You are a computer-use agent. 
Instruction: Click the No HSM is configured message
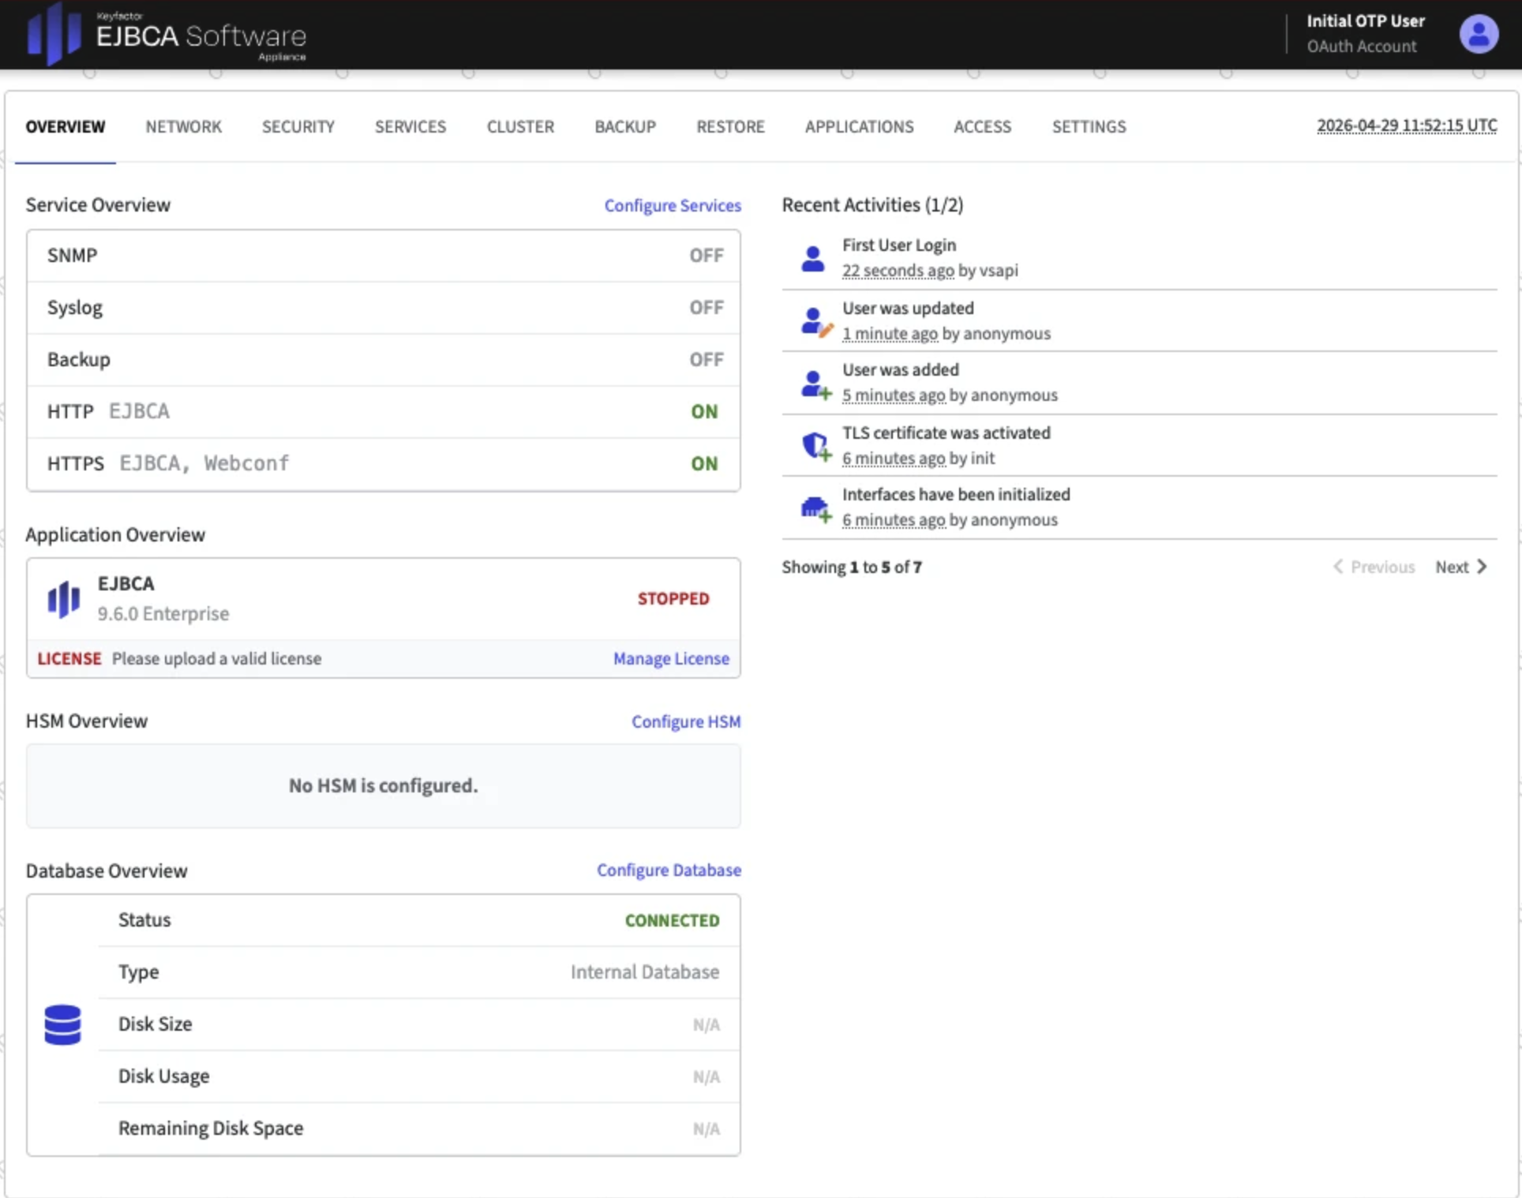pos(384,786)
